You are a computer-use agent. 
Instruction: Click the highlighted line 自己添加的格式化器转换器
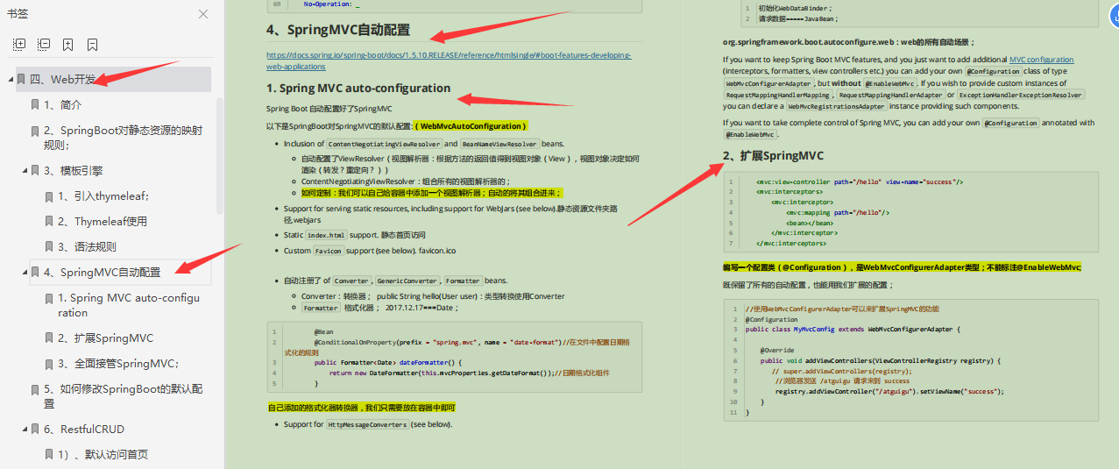[x=361, y=408]
